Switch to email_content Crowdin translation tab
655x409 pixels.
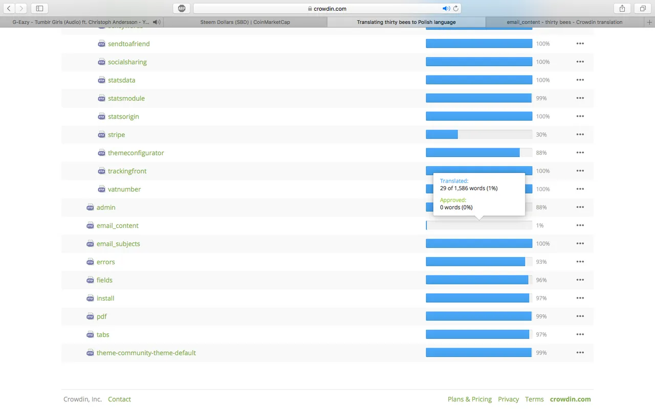[565, 22]
